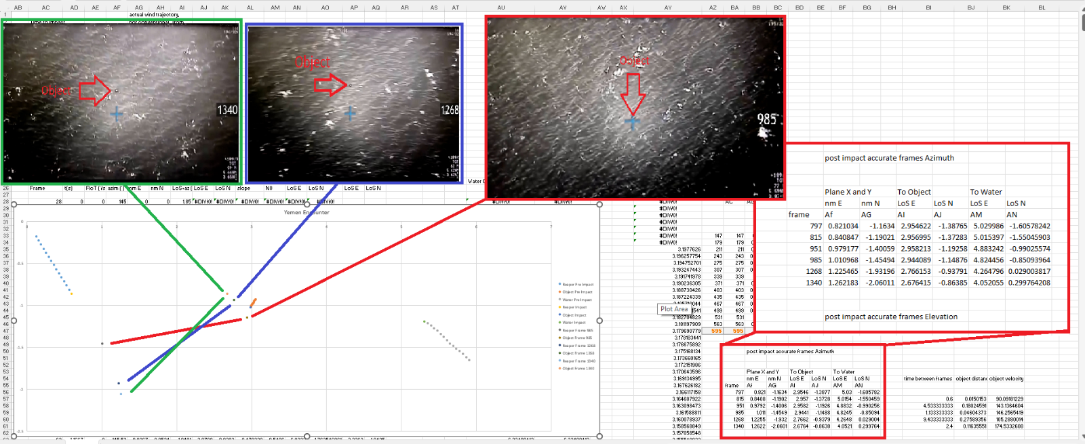
Task: Select 'Water Impact' legend entry
Action: coord(574,323)
